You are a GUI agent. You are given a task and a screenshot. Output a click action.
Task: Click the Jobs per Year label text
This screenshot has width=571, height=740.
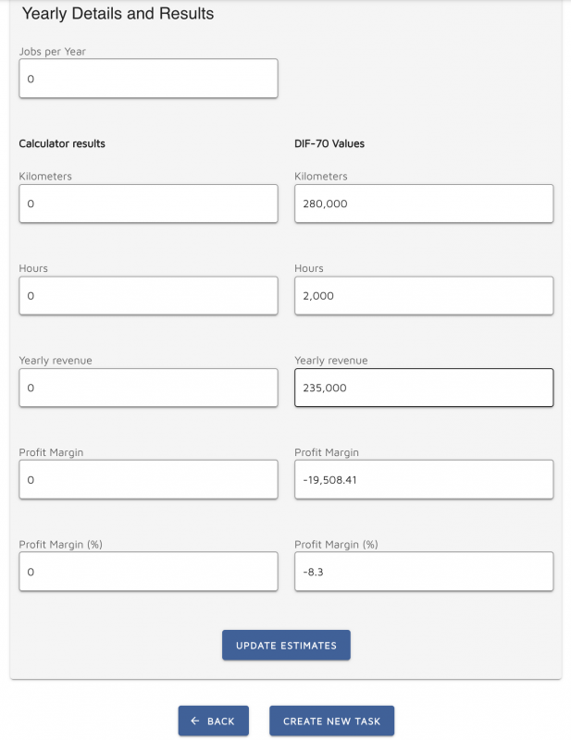[x=53, y=52]
